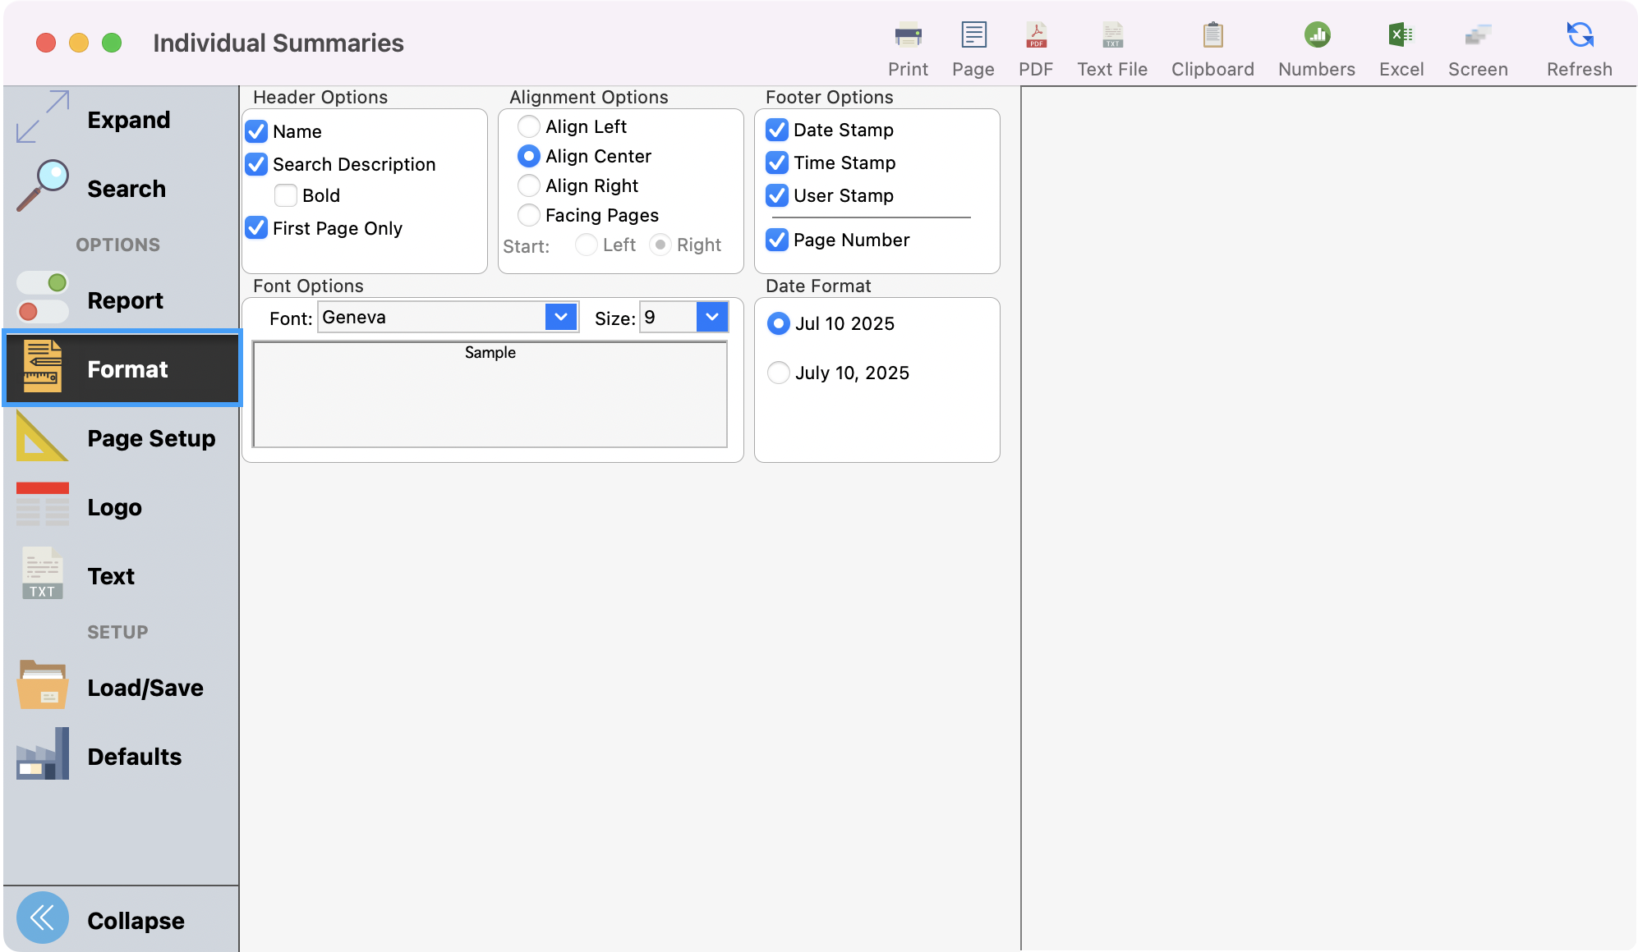Open Page Setup options
This screenshot has height=952, width=1638.
click(x=150, y=438)
